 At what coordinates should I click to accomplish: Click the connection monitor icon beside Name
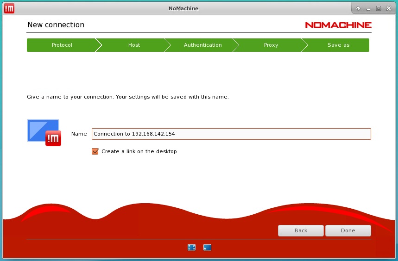(x=44, y=132)
